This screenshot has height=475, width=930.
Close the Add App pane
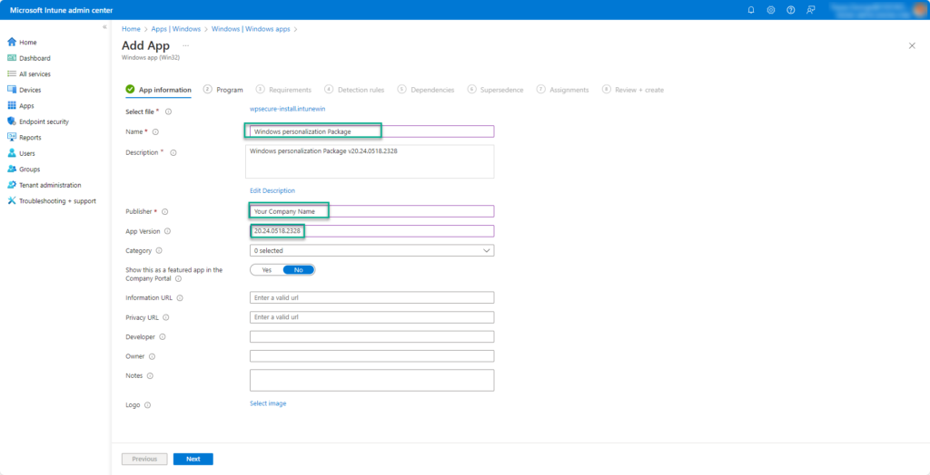coord(912,45)
